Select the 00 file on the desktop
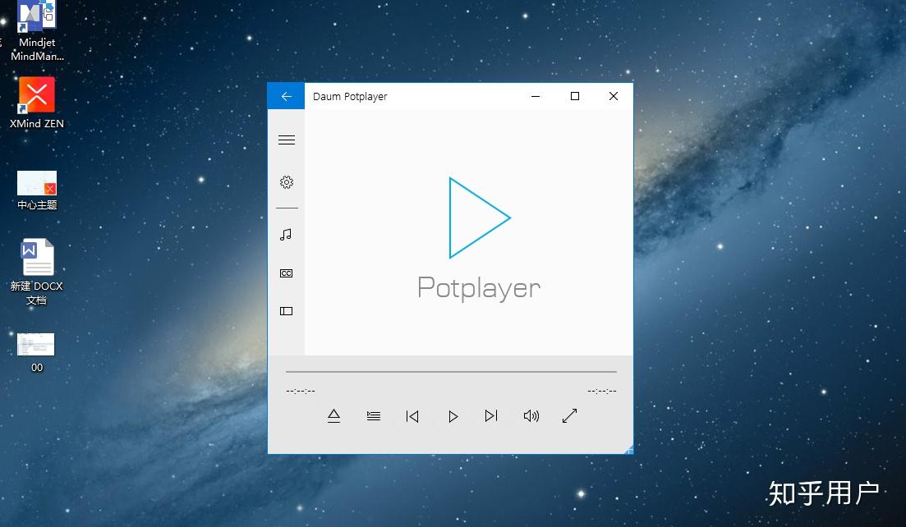906x527 pixels. pos(35,345)
